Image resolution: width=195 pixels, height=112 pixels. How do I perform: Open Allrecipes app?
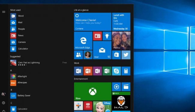click(x=19, y=83)
